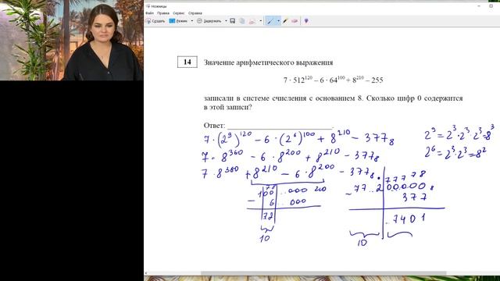Click the Создать new snip button
Screen dimensions: 500x281
click(155, 21)
